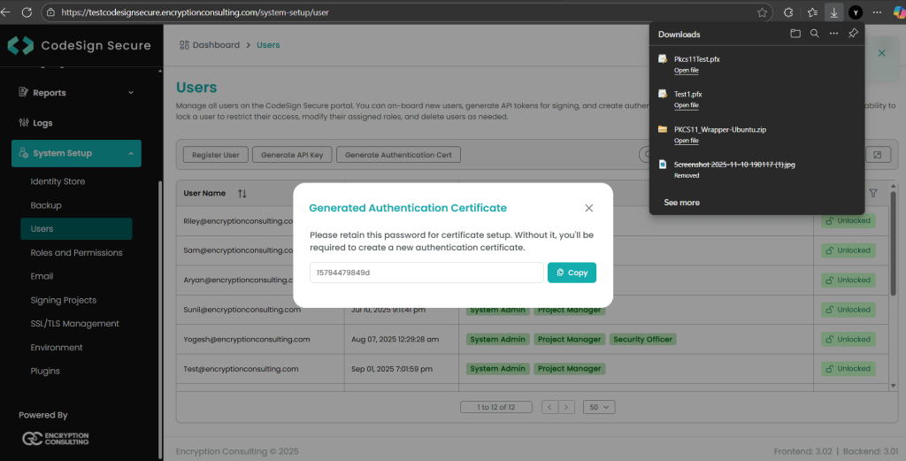Select Users in the sidebar
Image resolution: width=906 pixels, height=461 pixels.
pyautogui.click(x=76, y=229)
